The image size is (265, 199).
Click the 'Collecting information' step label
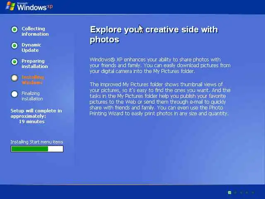[x=35, y=32]
